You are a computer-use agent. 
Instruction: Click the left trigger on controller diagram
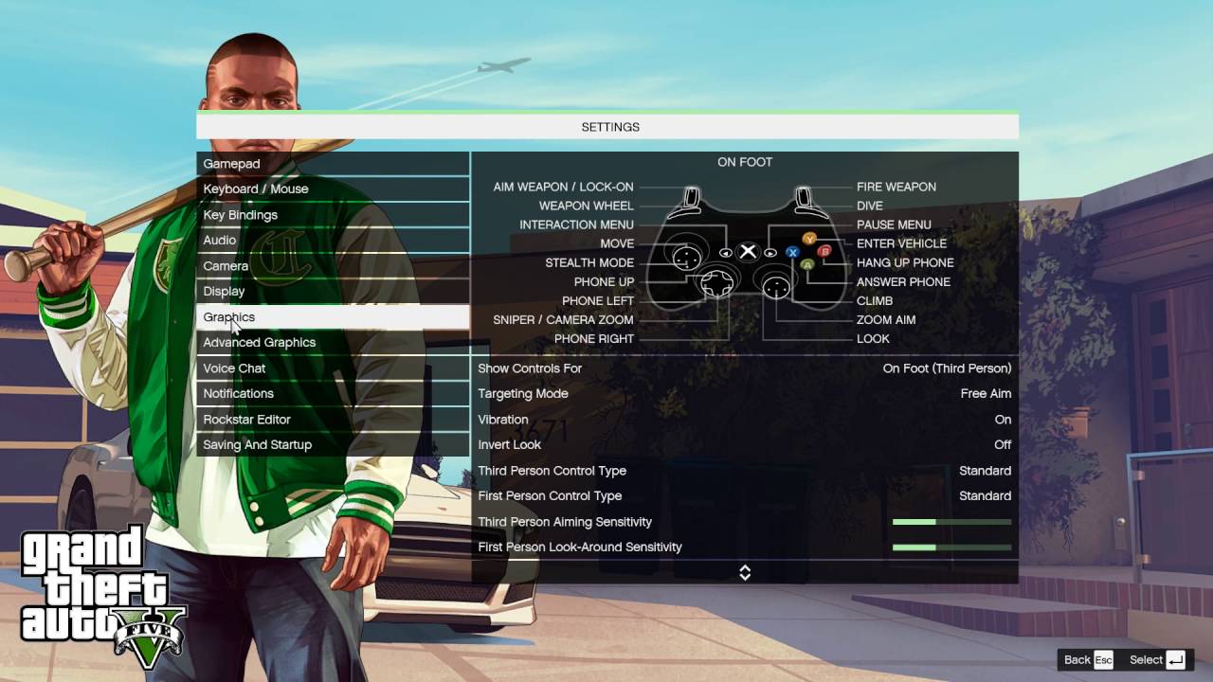point(691,197)
